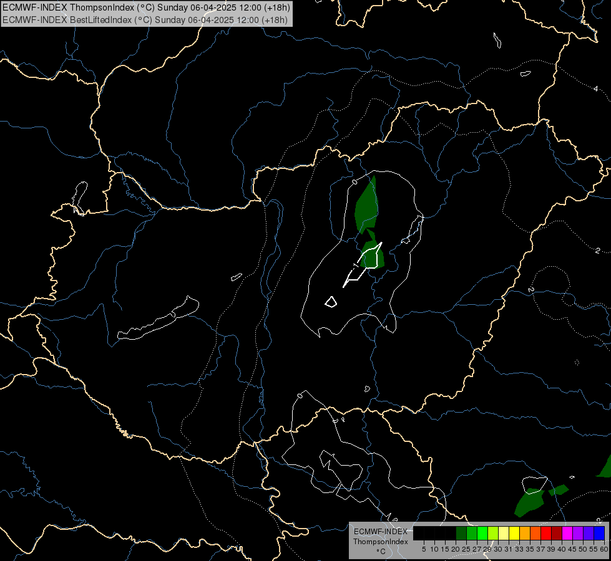Screen dimensions: 611x561
Task: Click the legend label ThompsonIndex
Action: (381, 542)
